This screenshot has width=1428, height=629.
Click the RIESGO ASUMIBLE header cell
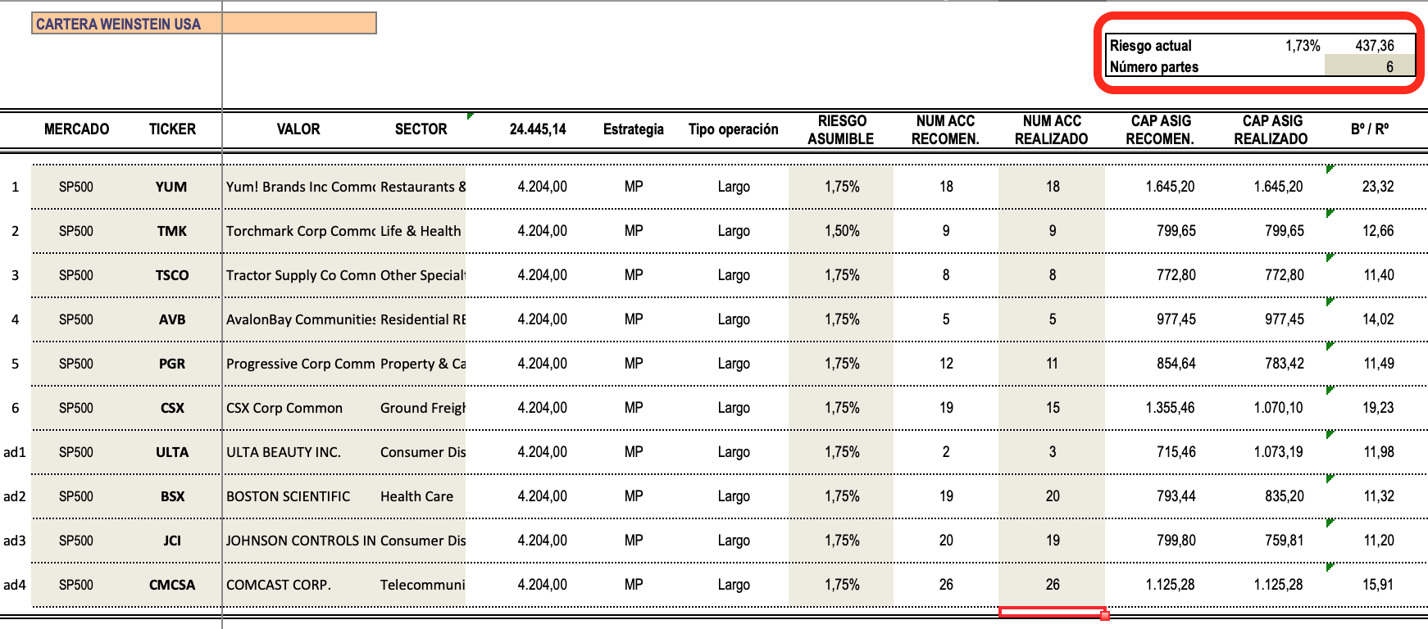(841, 130)
